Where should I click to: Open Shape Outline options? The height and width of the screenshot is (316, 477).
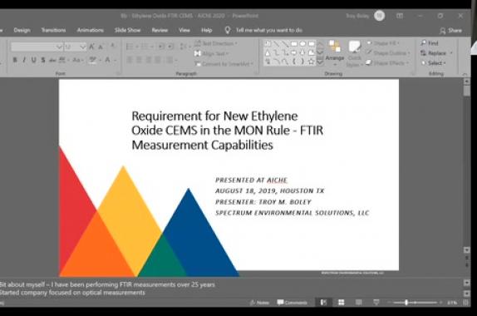click(388, 53)
